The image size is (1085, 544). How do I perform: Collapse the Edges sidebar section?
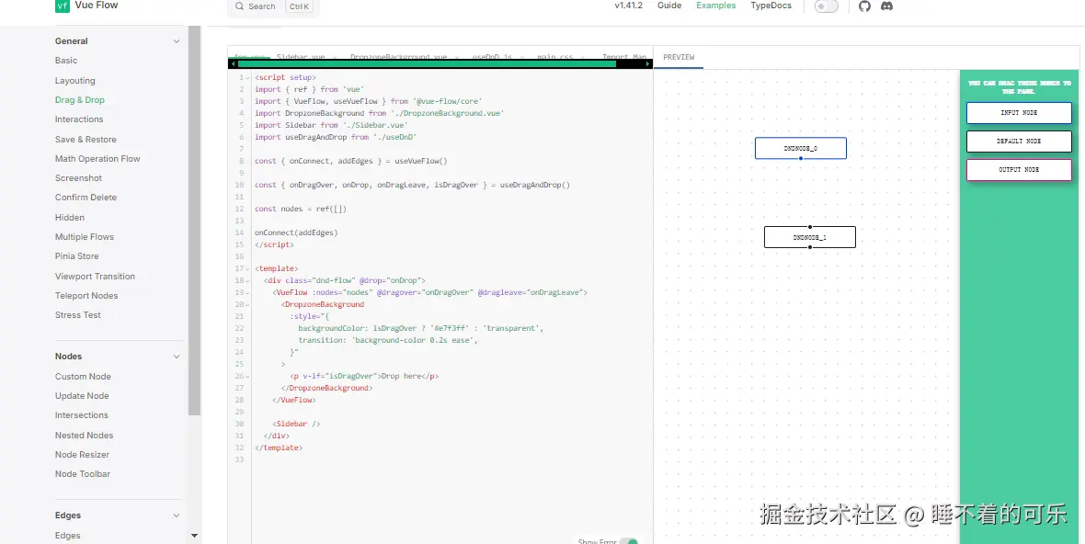pyautogui.click(x=177, y=516)
